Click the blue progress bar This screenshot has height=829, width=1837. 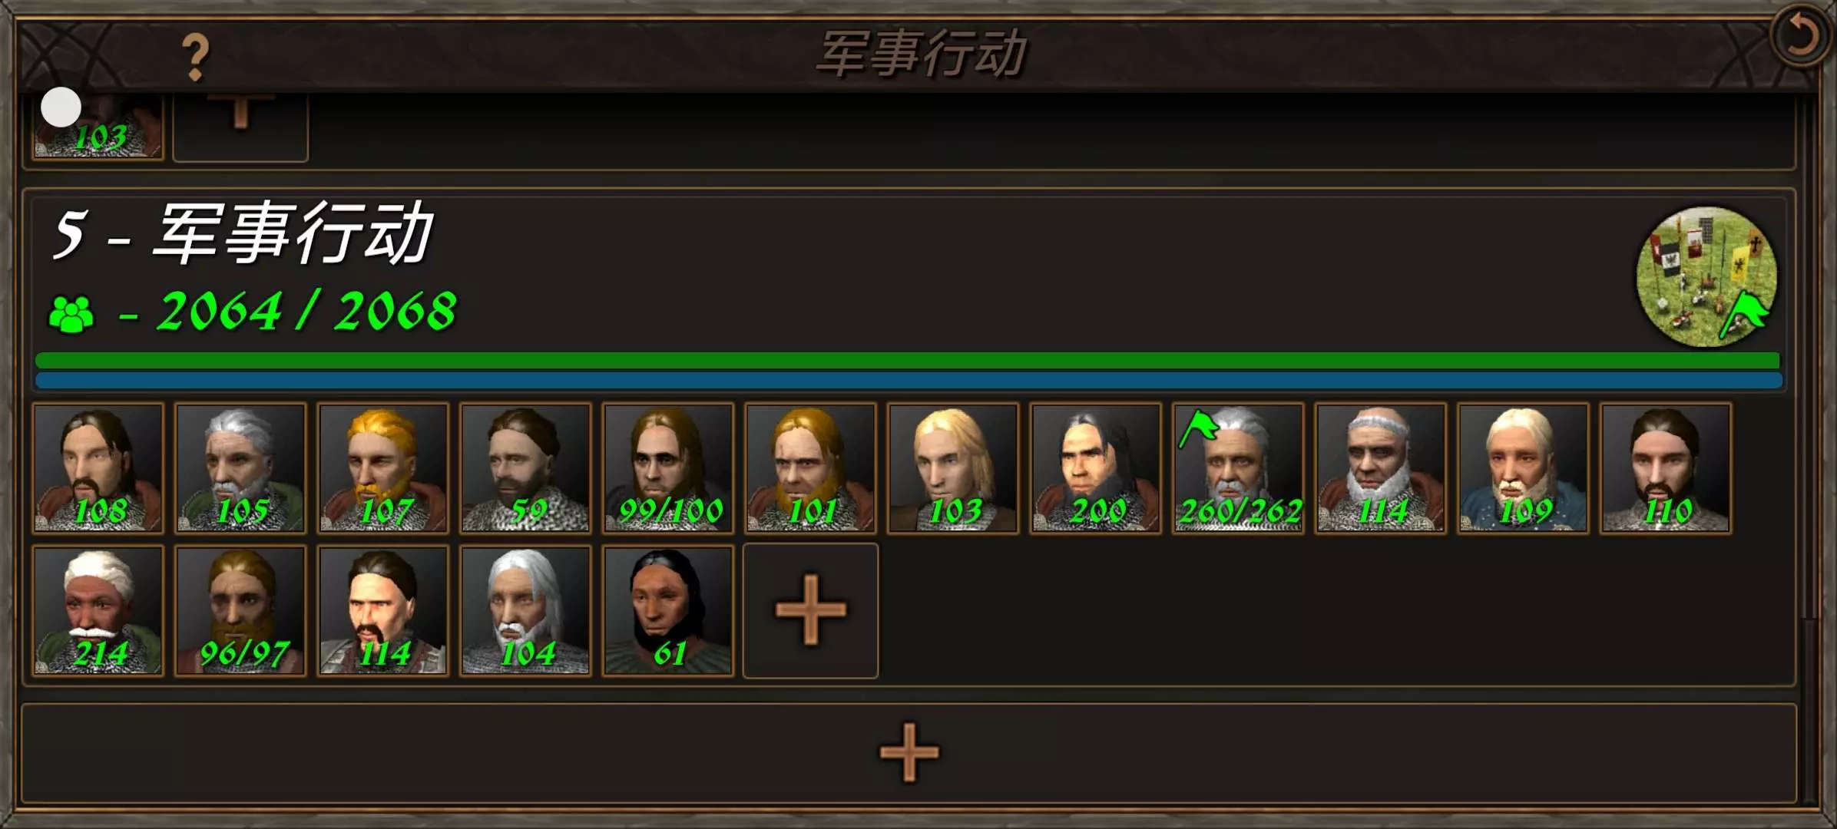tap(909, 380)
